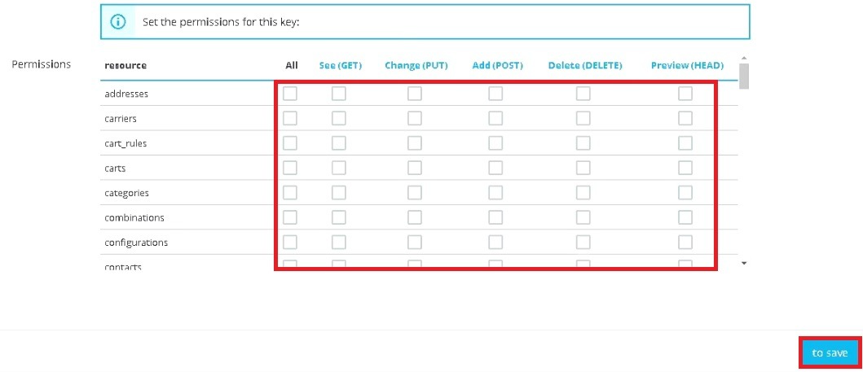This screenshot has height=372, width=863.
Task: Enable See (GET) for categories
Action: coord(339,192)
